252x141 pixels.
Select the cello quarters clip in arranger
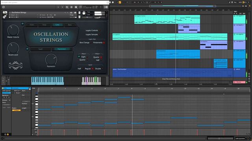(178, 54)
